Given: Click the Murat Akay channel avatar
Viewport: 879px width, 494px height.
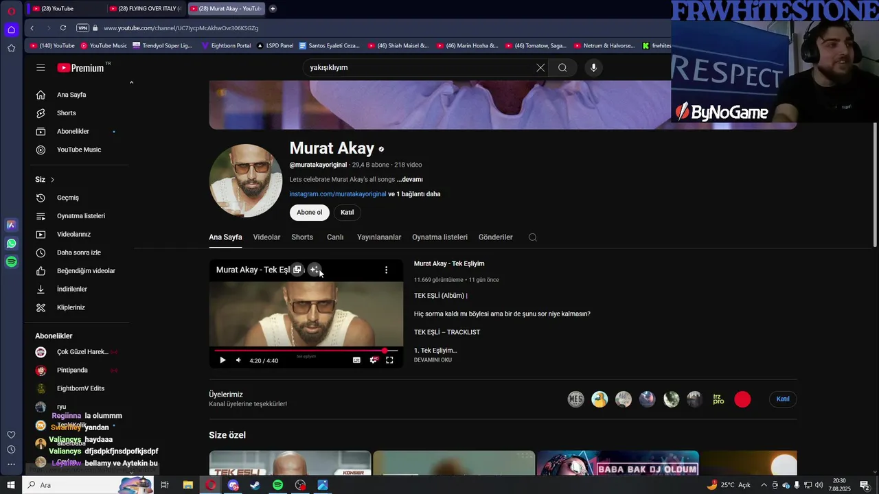Looking at the screenshot, I should [246, 180].
